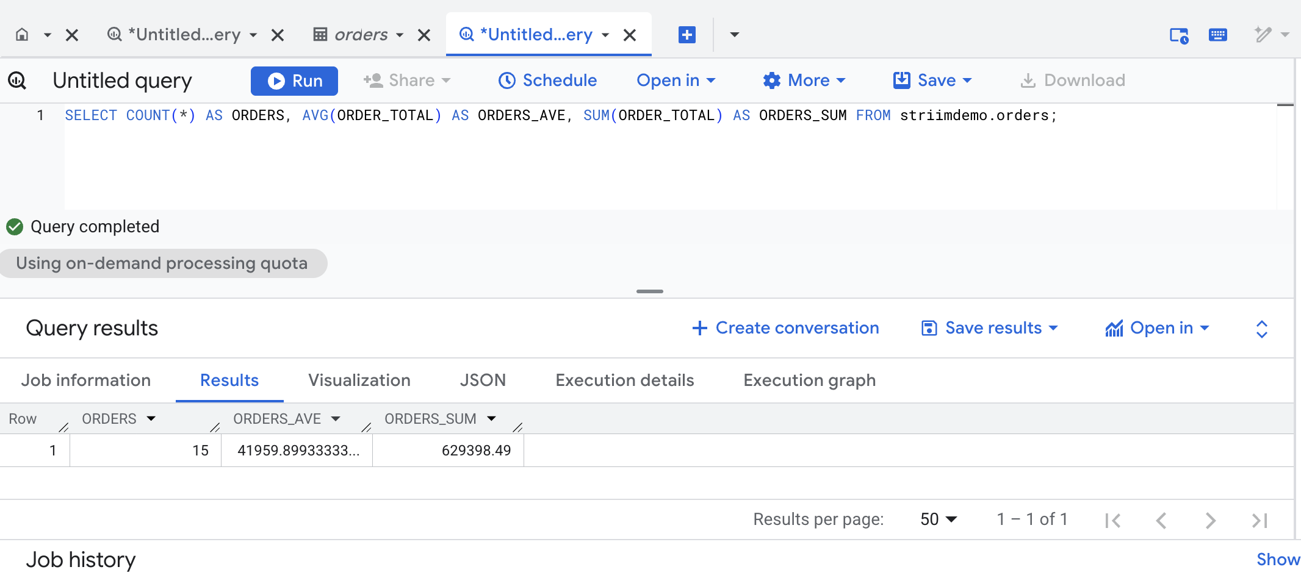Switch to the JSON results tab
The image size is (1301, 578).
pyautogui.click(x=482, y=380)
